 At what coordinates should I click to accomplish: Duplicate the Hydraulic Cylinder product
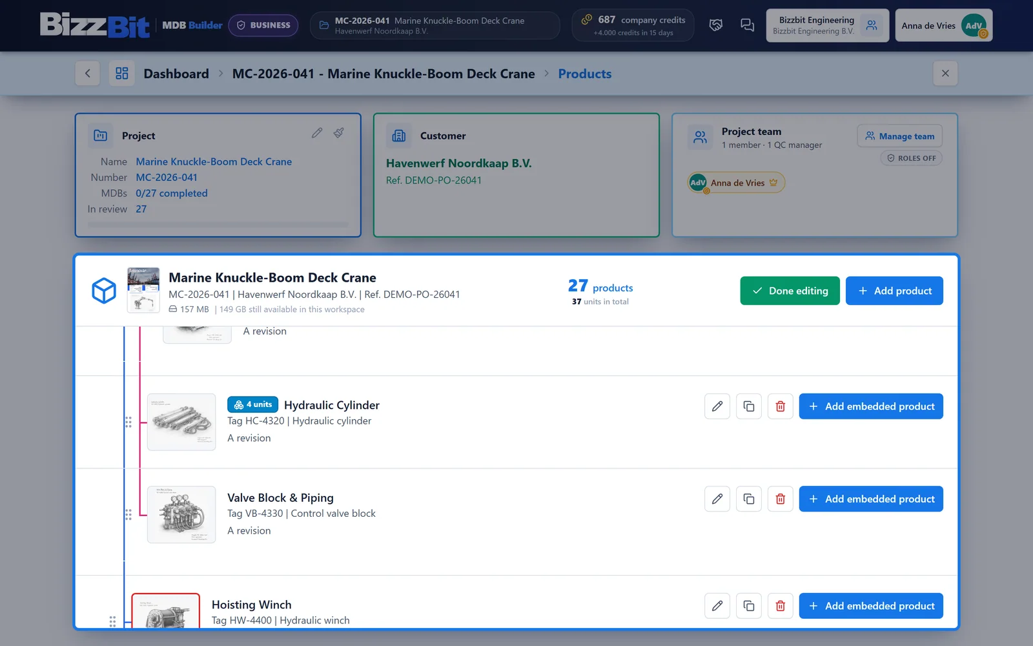[749, 406]
